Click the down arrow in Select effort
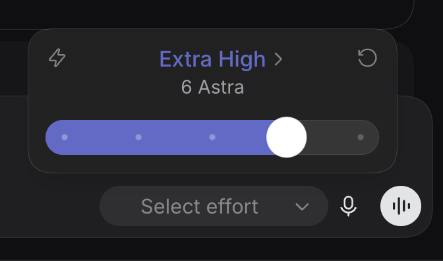This screenshot has width=443, height=261. [x=302, y=206]
